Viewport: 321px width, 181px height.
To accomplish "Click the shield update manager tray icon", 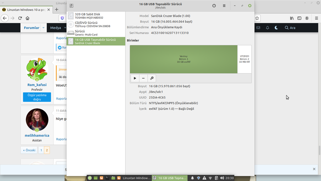I will [198, 178].
